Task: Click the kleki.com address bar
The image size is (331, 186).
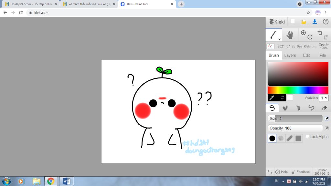Action: pyautogui.click(x=166, y=13)
